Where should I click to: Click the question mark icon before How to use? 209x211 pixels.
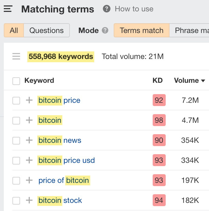107,9
